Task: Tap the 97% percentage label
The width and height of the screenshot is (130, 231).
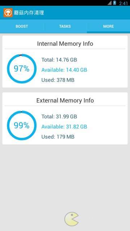Action: click(22, 69)
